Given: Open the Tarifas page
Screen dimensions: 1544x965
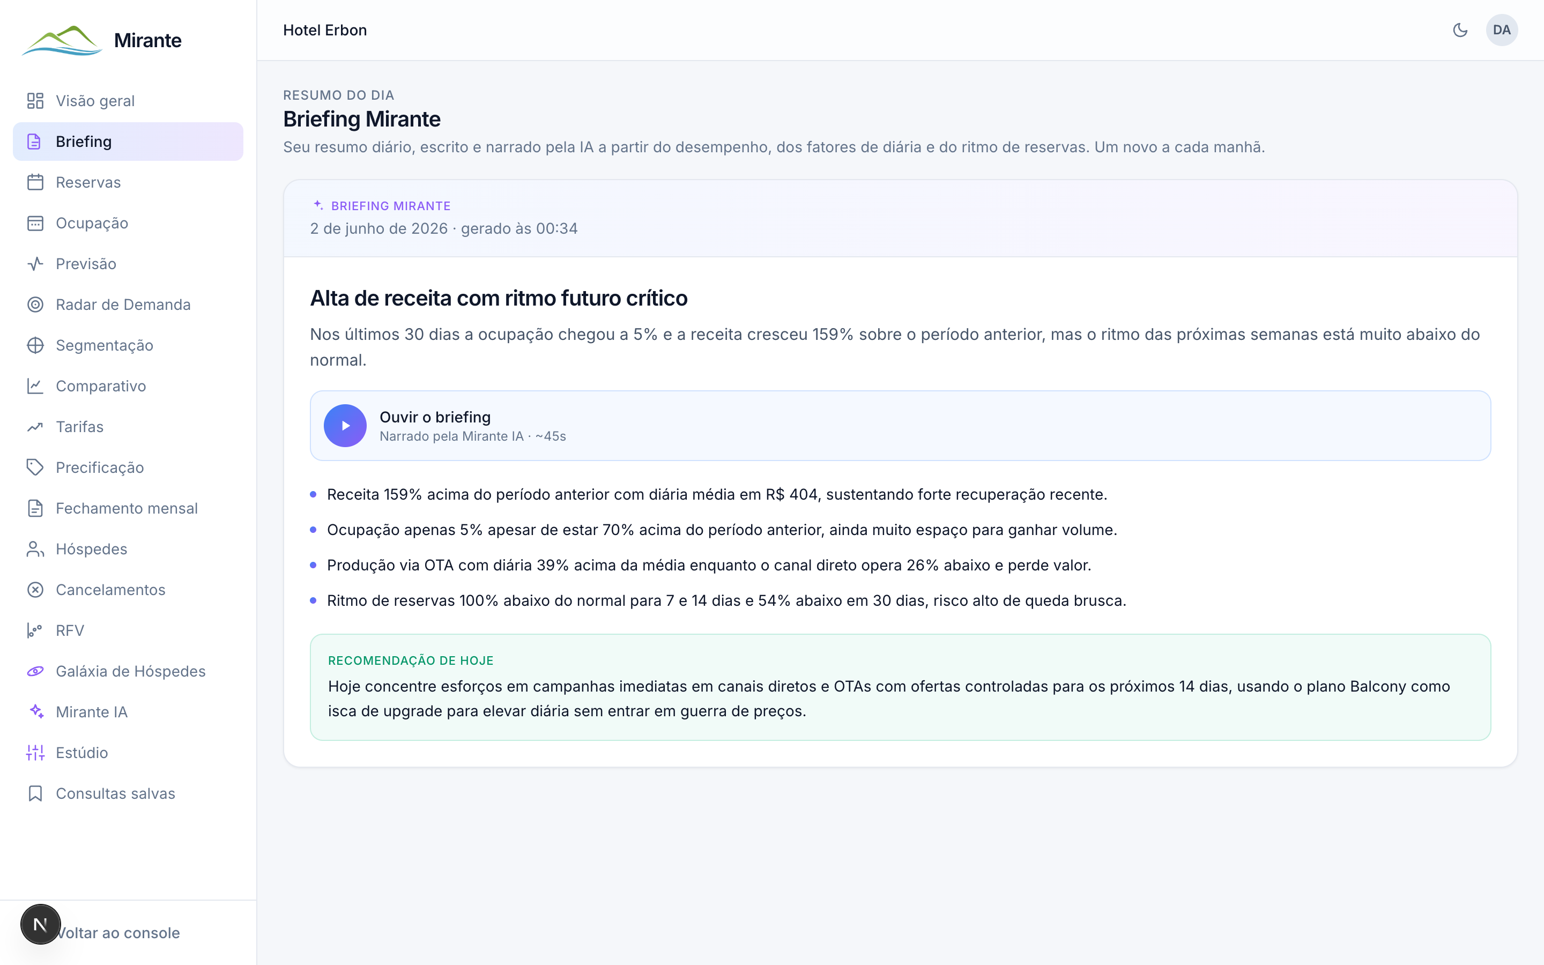Looking at the screenshot, I should point(128,427).
